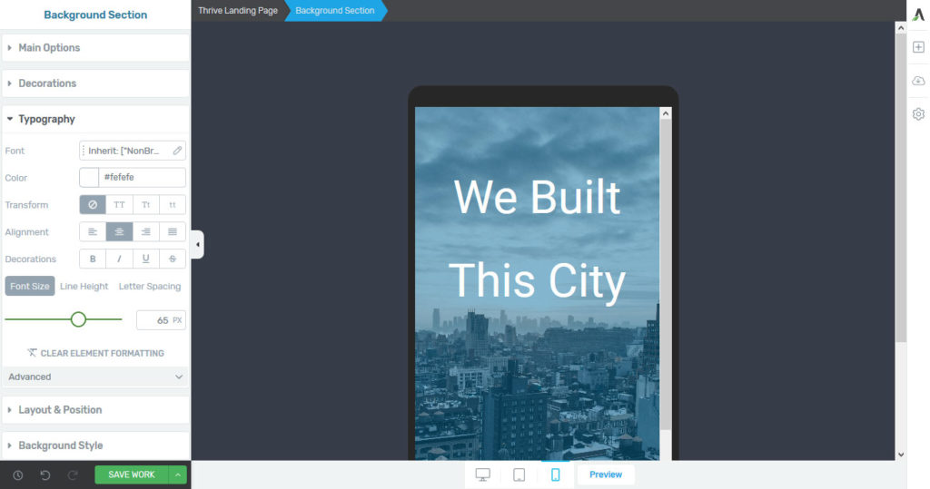Redo the last change
Screen dimensions: 930x489
[73, 474]
